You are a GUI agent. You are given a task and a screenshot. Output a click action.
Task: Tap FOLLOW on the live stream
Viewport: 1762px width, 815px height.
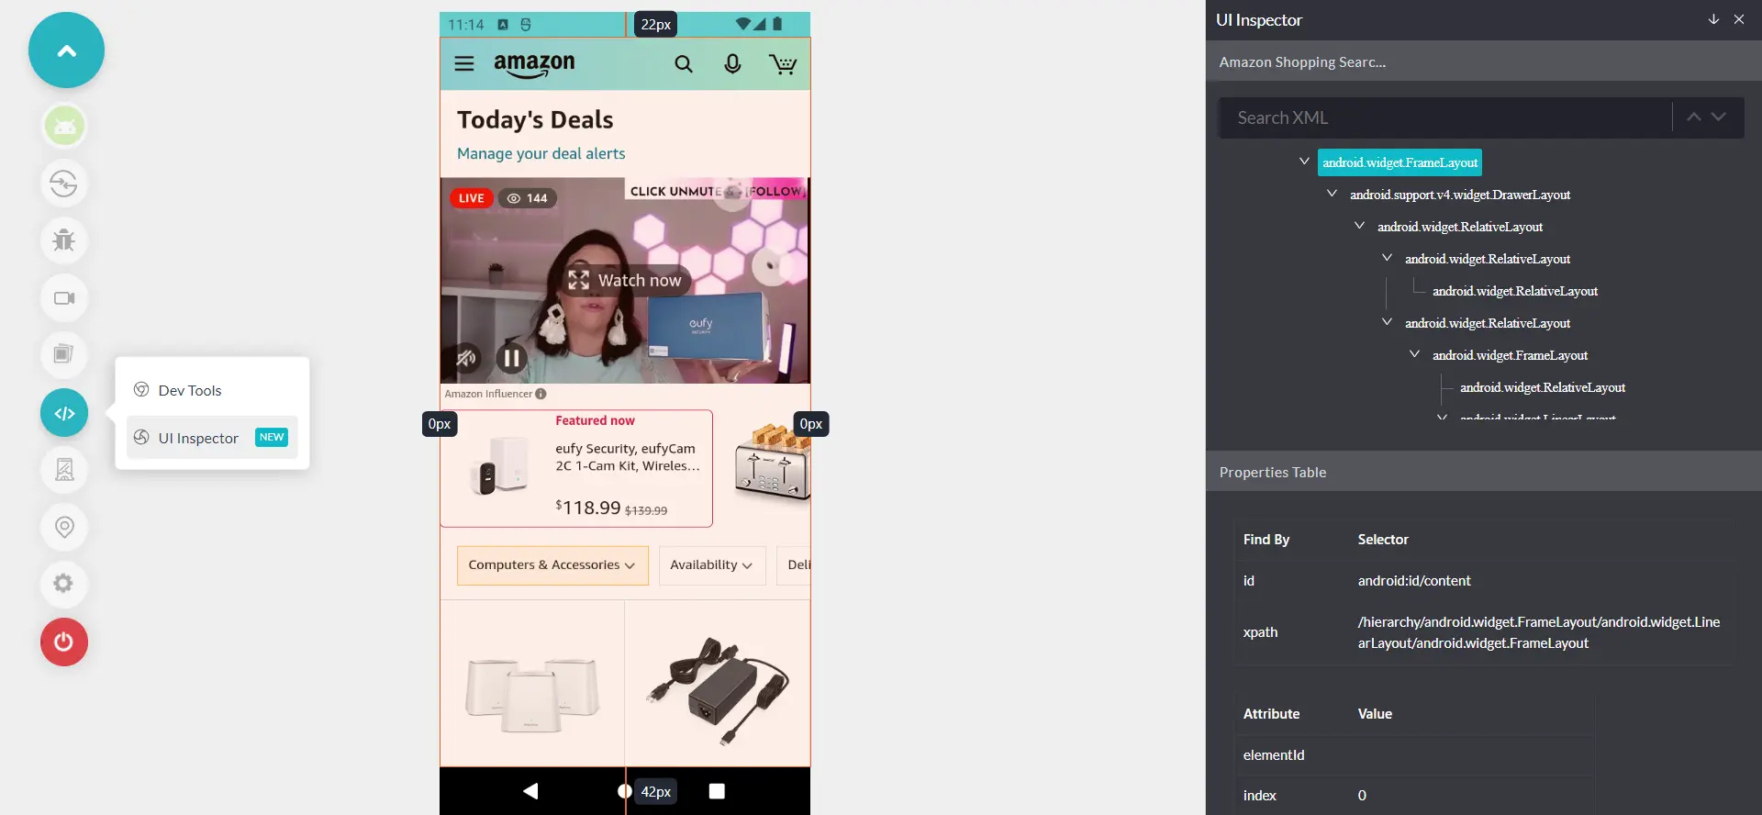[775, 191]
